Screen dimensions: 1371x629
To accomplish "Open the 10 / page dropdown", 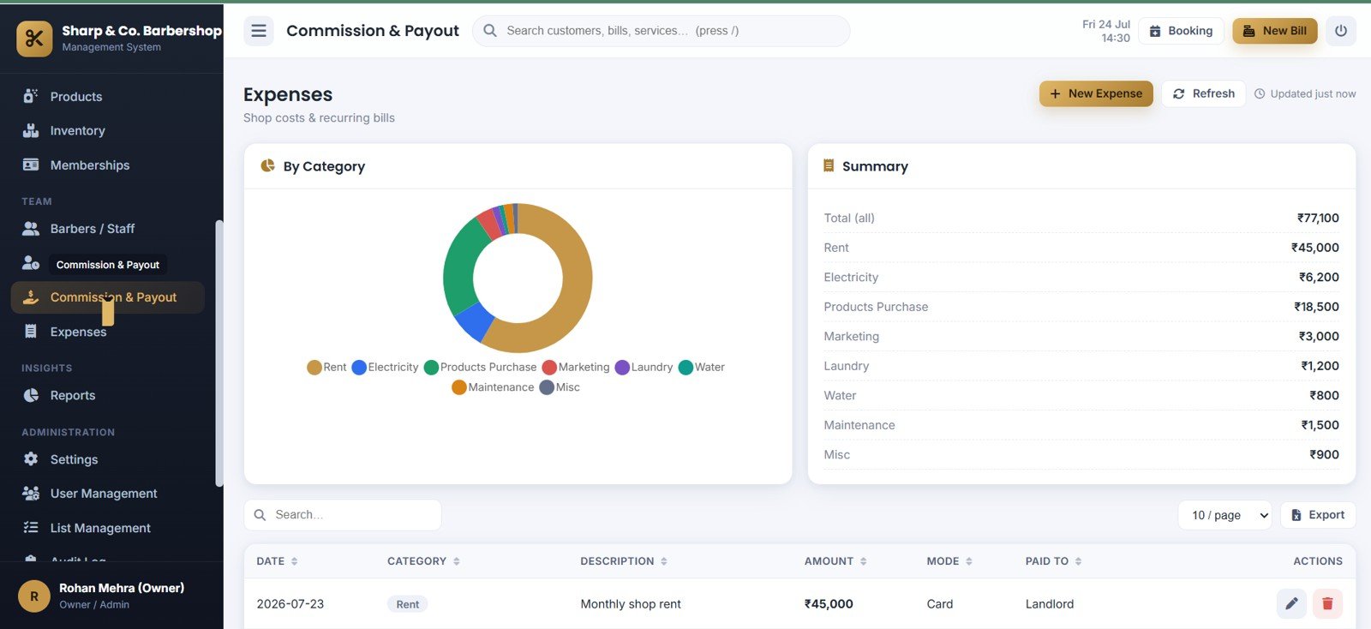I will (x=1224, y=515).
